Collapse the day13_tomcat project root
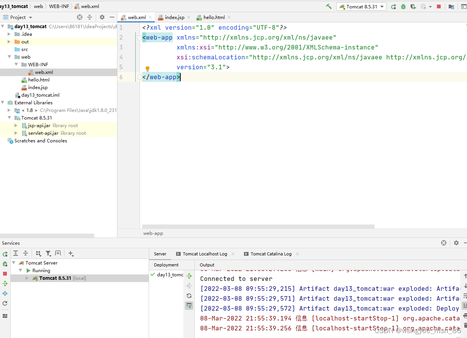 [x=3, y=27]
